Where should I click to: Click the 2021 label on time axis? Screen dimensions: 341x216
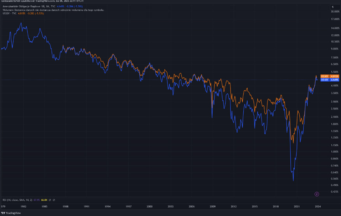point(297,206)
